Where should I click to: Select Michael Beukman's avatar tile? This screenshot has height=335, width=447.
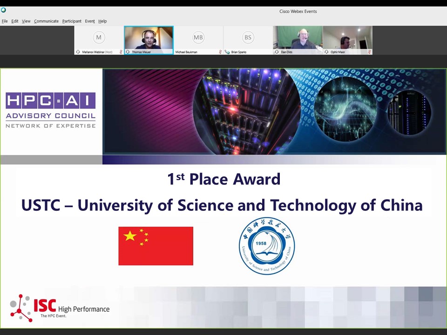(198, 40)
